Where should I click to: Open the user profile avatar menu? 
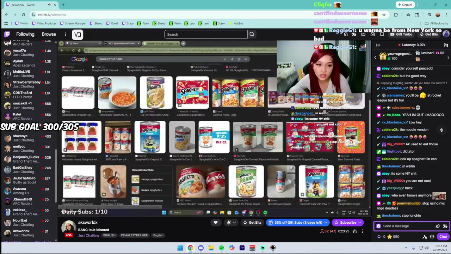click(446, 34)
